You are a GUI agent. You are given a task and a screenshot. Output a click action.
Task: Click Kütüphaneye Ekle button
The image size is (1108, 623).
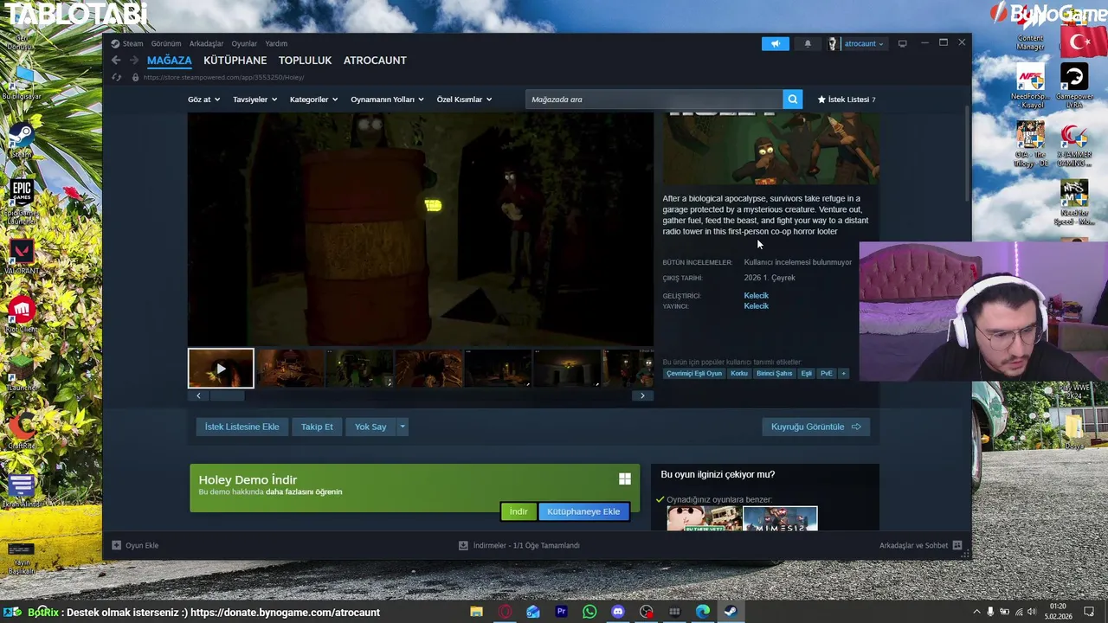583,511
